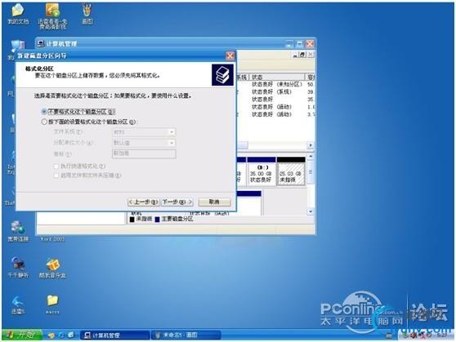Click the 计算机管理 title bar icon
The height and width of the screenshot is (342, 456).
pos(41,43)
